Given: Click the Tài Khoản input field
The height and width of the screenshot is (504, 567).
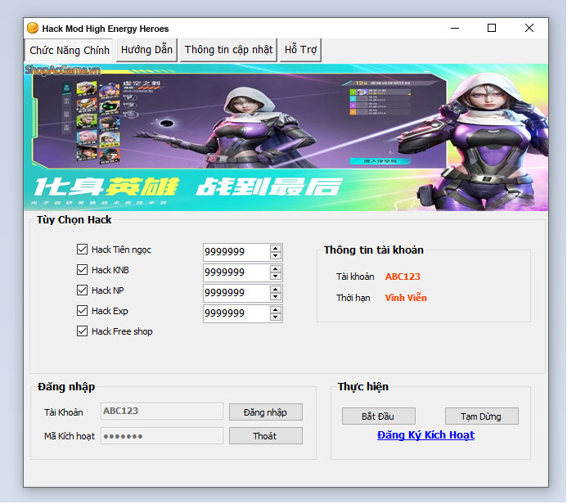Looking at the screenshot, I should (x=162, y=411).
